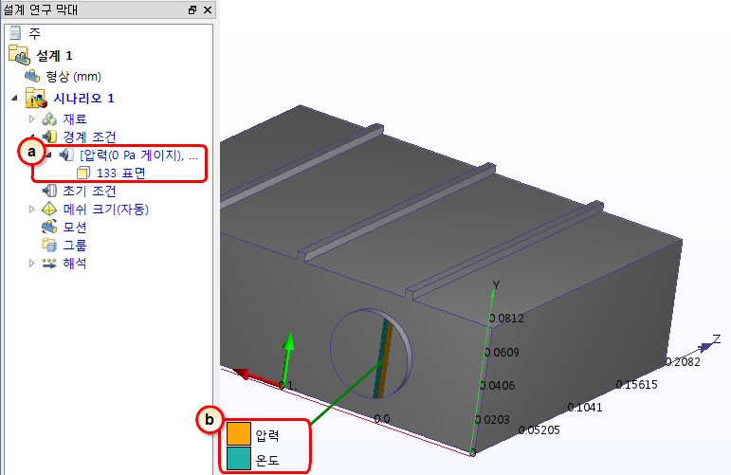
Task: Click the 그룹 group icon
Action: 49,245
